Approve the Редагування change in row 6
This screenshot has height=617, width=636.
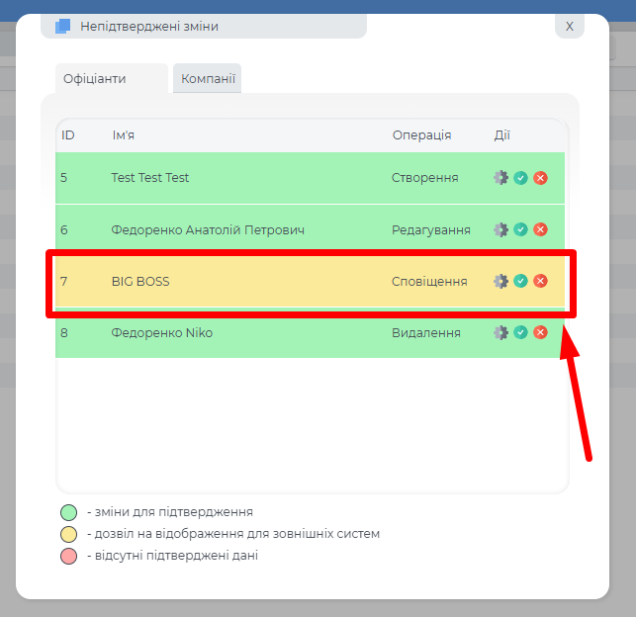pos(520,229)
